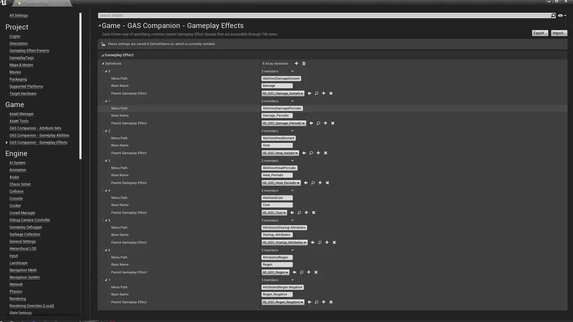Image resolution: width=573 pixels, height=322 pixels.
Task: Click the browse magnifier icon for GE_GSC_Damage_Instant
Action: tap(316, 93)
